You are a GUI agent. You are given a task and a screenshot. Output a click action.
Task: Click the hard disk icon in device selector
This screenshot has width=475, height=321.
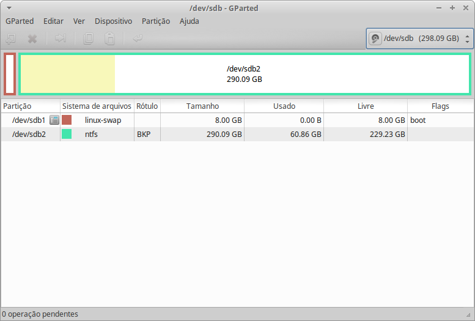[x=375, y=39]
